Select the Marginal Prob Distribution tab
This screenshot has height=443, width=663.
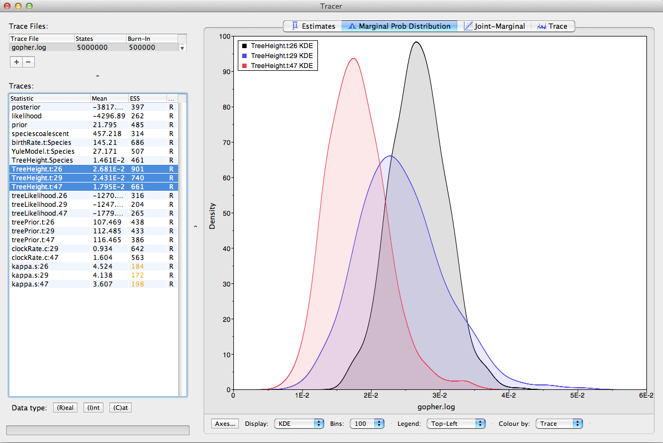pyautogui.click(x=399, y=26)
